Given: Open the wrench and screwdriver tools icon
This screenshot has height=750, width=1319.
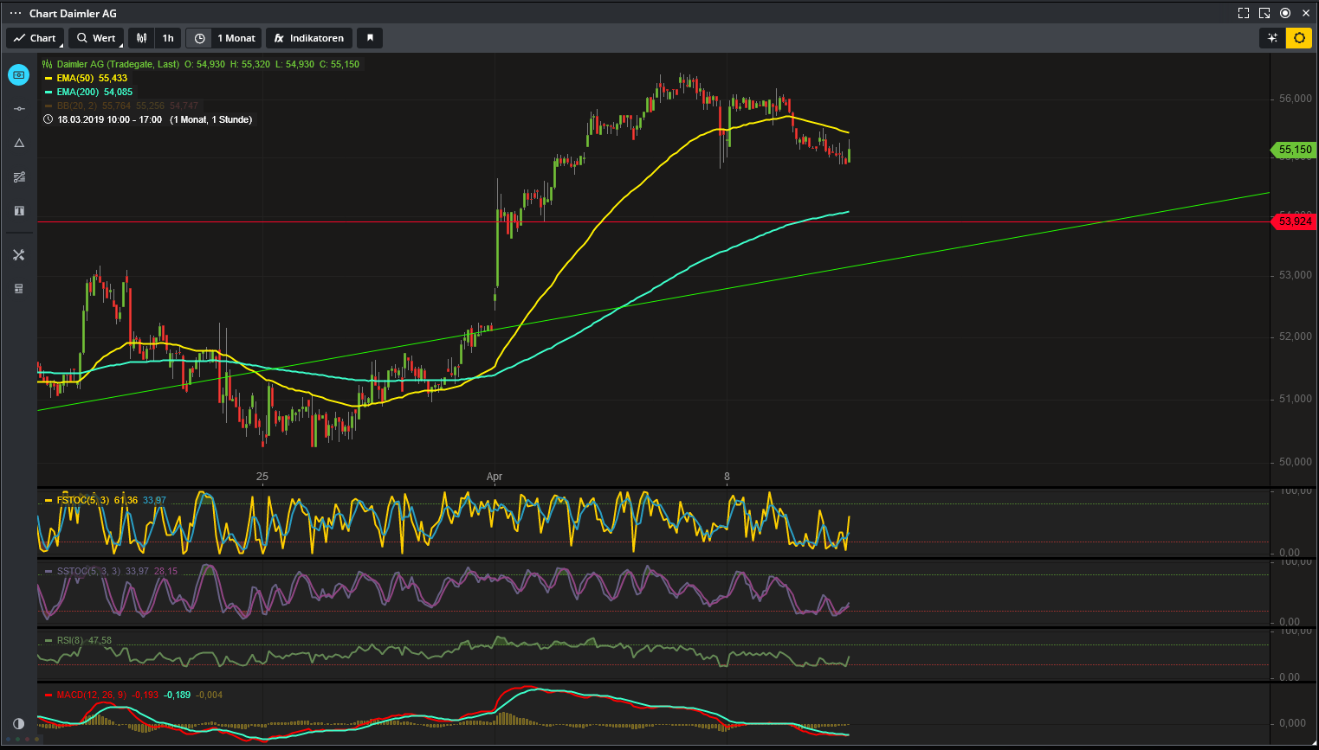Looking at the screenshot, I should tap(19, 255).
